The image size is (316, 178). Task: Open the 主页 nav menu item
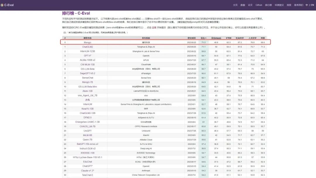coord(235,5)
